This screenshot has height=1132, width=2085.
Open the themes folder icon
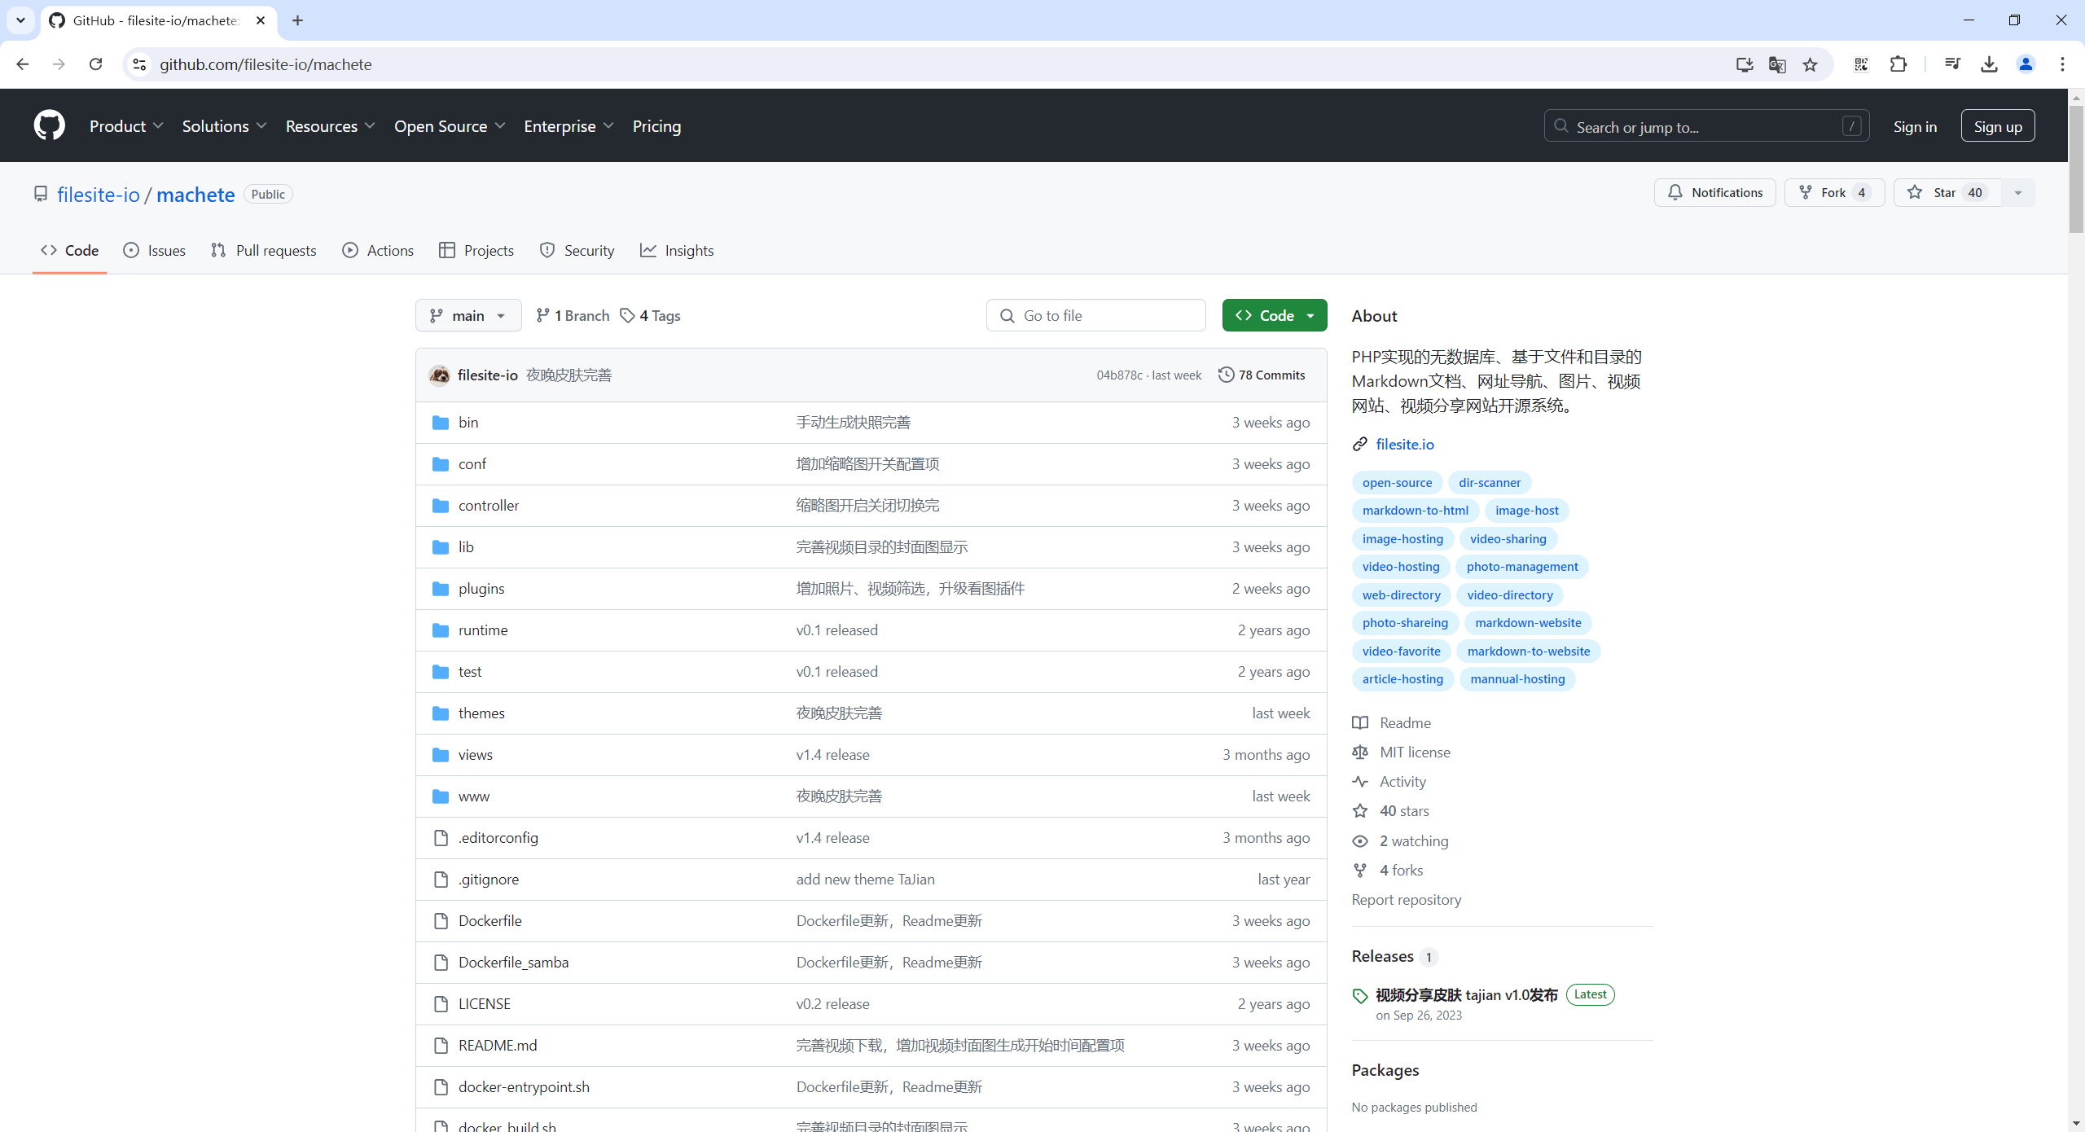[441, 713]
